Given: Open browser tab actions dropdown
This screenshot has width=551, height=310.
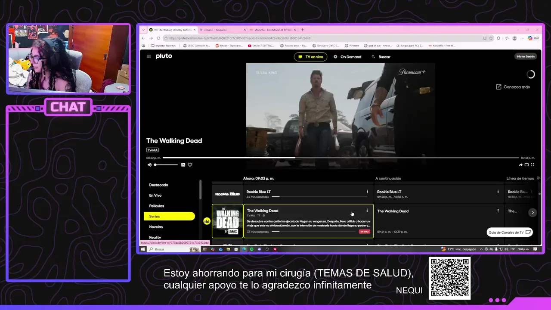Looking at the screenshot, I should pos(143,30).
